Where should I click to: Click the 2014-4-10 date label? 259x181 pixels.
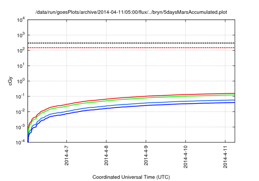click(x=185, y=157)
